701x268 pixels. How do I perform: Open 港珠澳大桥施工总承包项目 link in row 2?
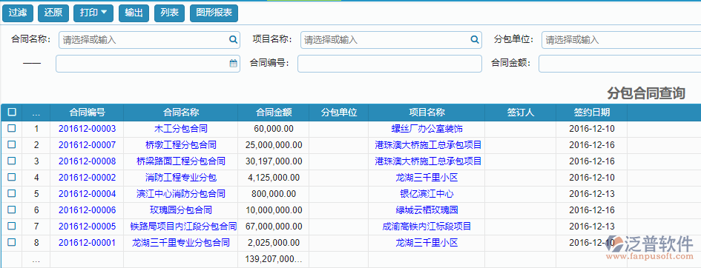(428, 145)
